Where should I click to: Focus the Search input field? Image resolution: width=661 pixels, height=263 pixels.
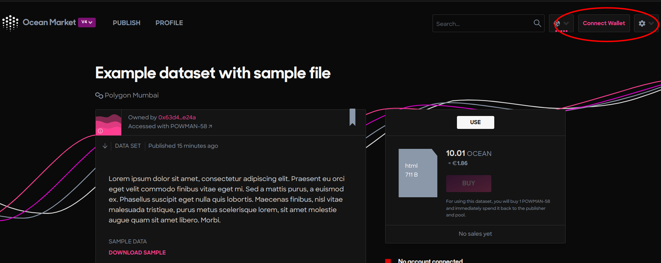(483, 24)
